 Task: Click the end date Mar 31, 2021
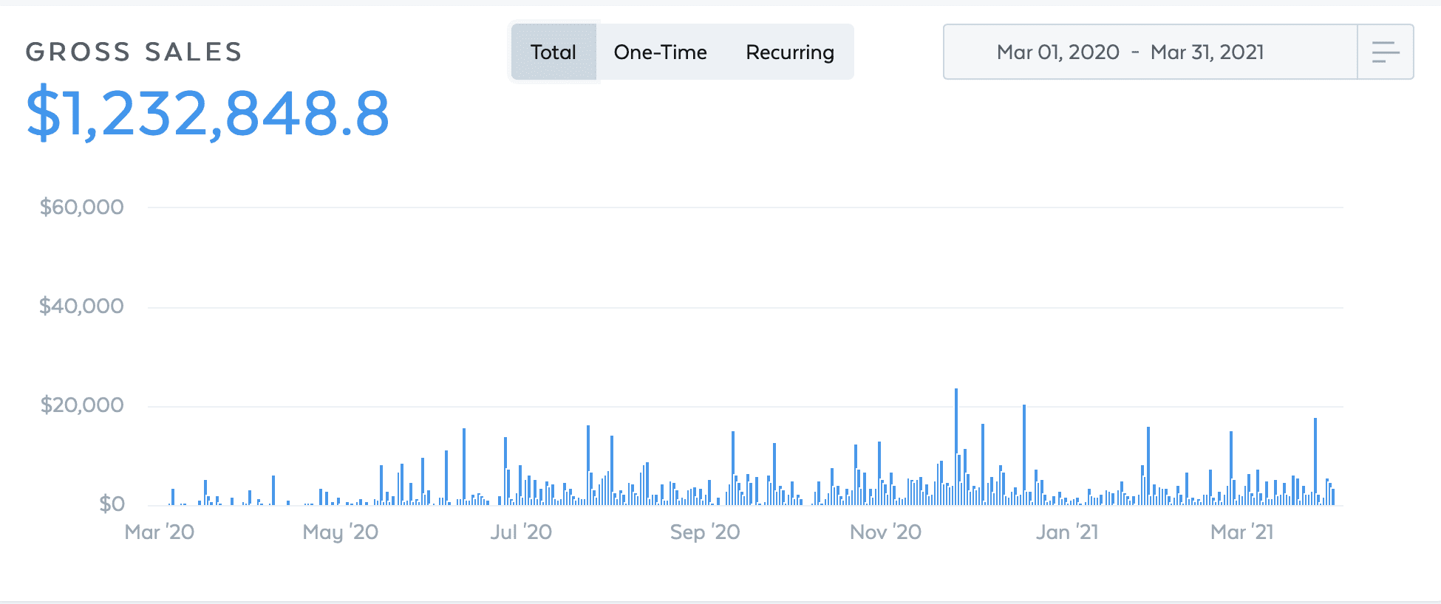1207,52
